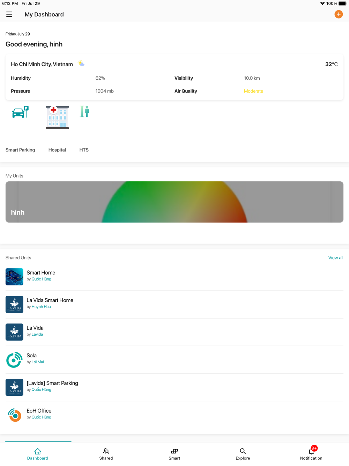The height and width of the screenshot is (466, 349).
Task: Open the Smart Home unit title
Action: tap(41, 272)
